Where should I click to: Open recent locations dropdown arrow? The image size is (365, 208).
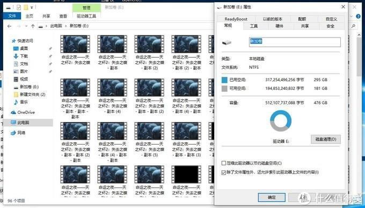pos(26,26)
